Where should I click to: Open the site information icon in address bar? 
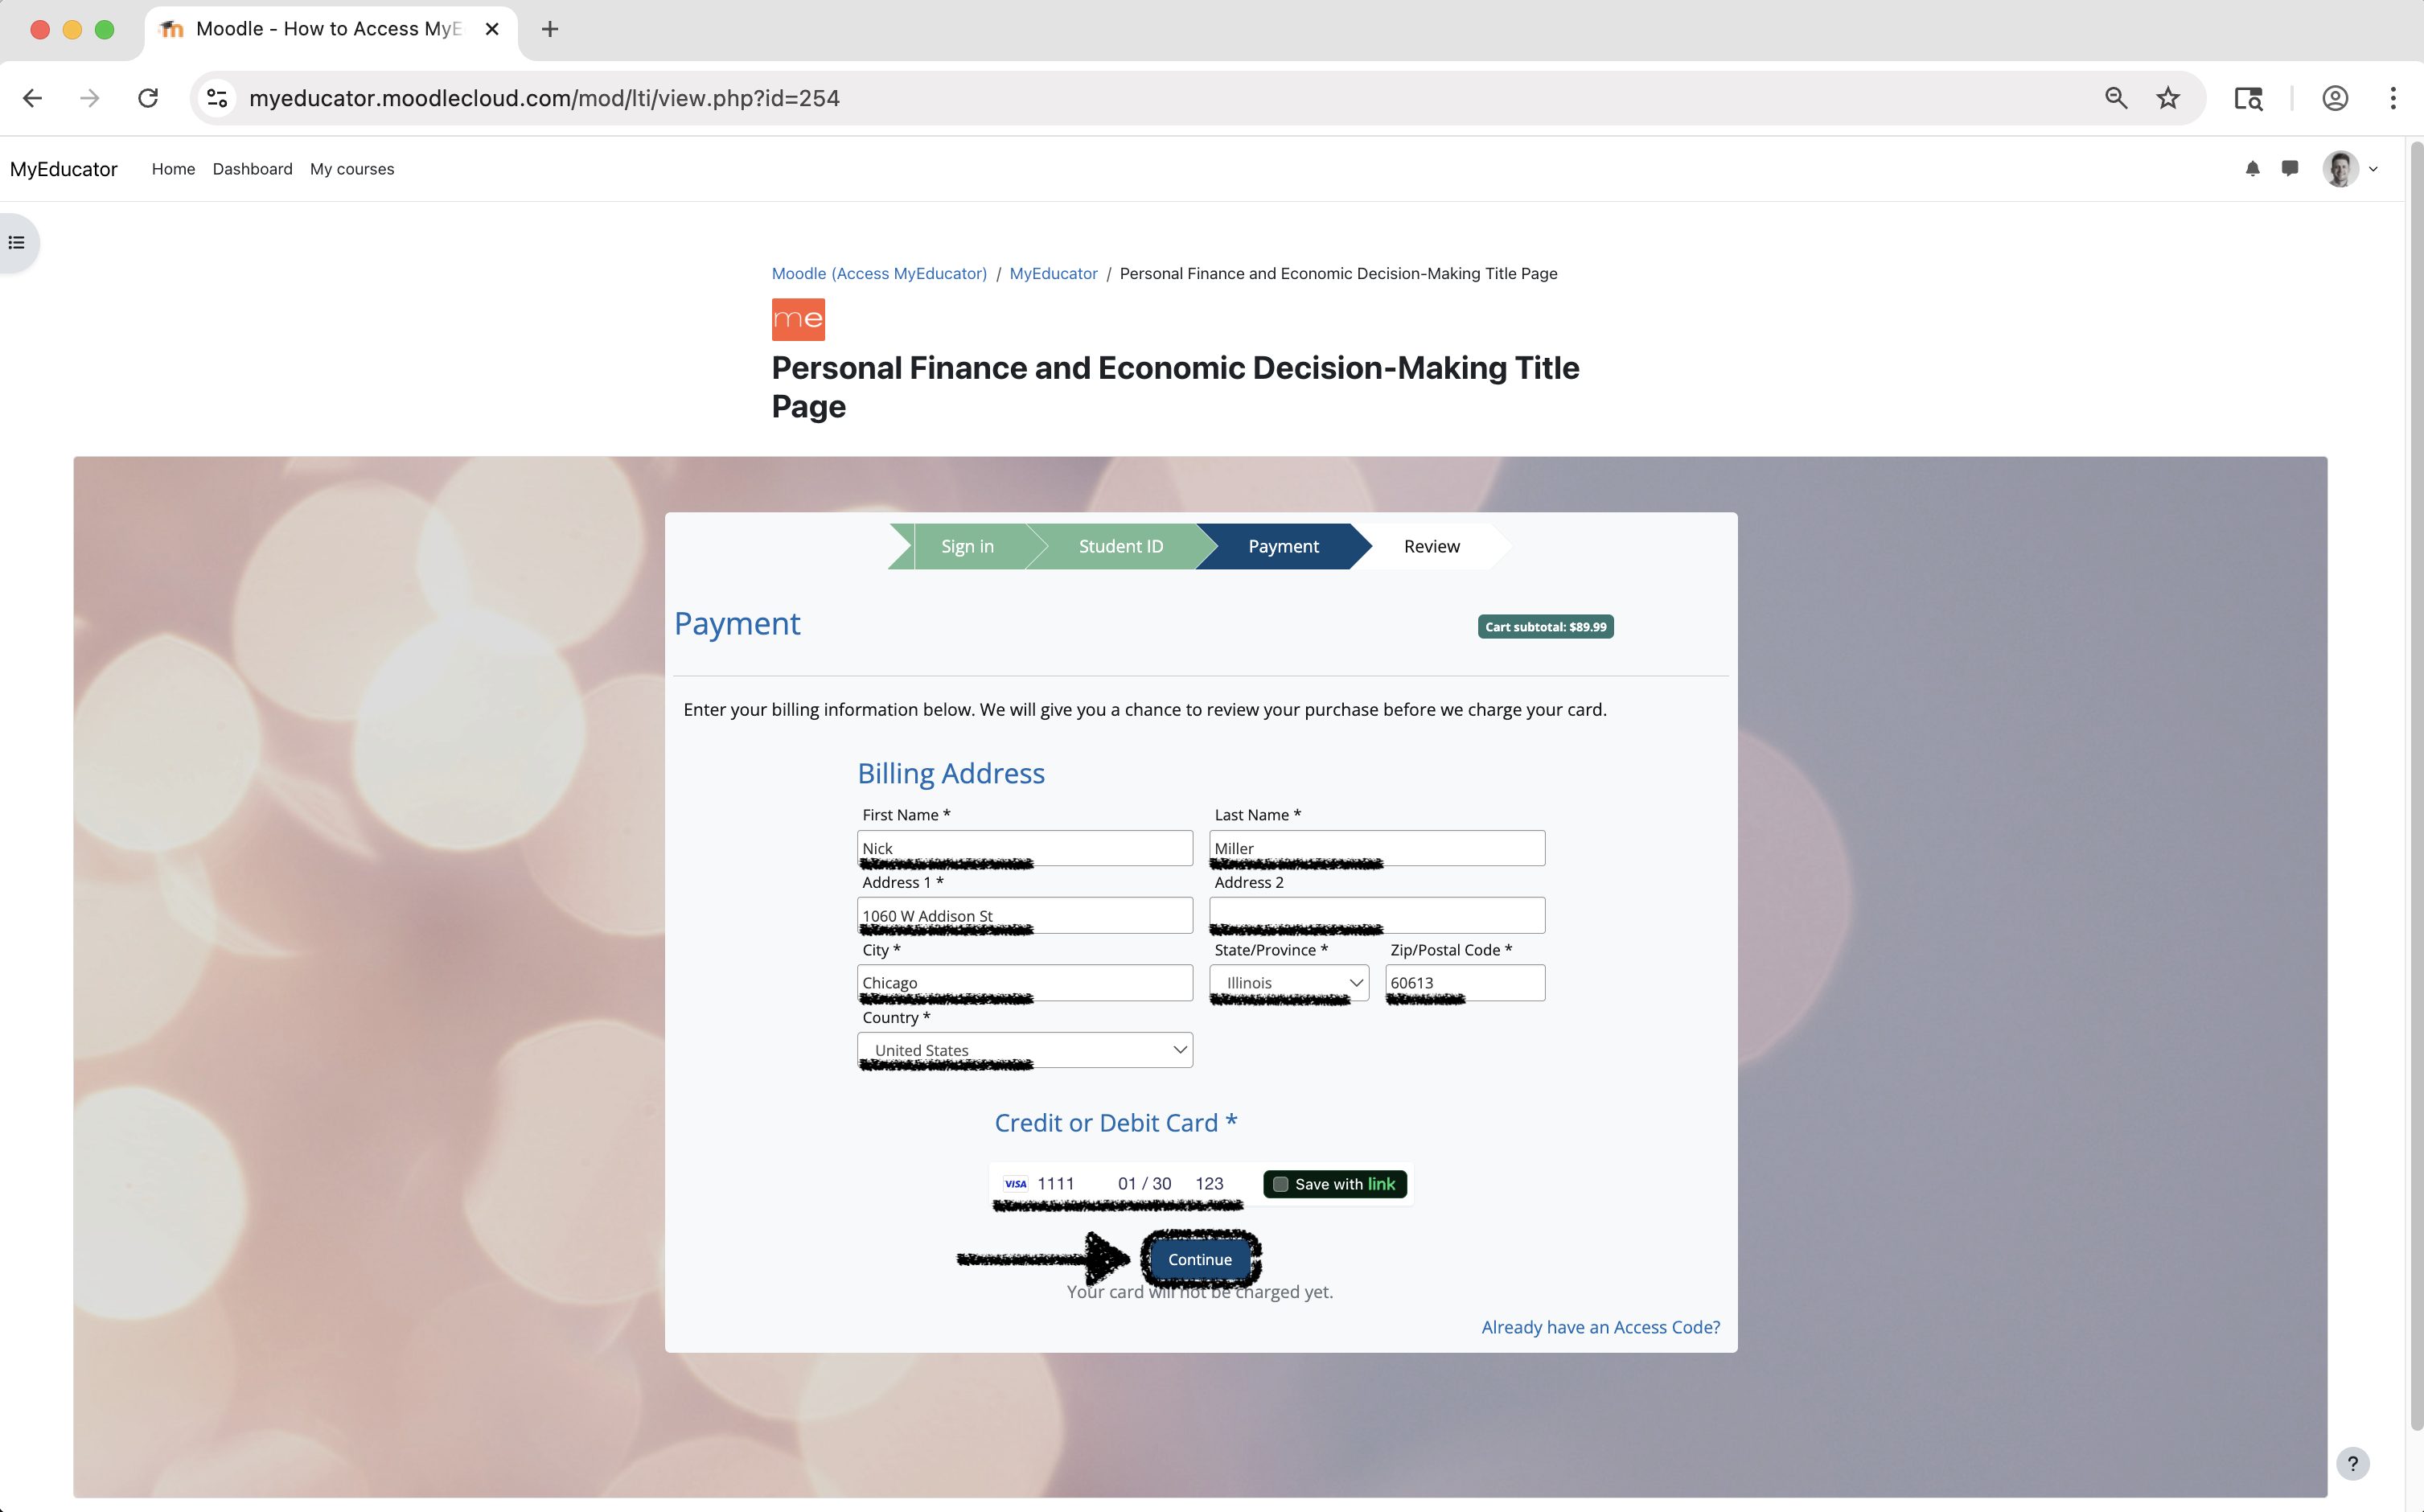click(217, 98)
